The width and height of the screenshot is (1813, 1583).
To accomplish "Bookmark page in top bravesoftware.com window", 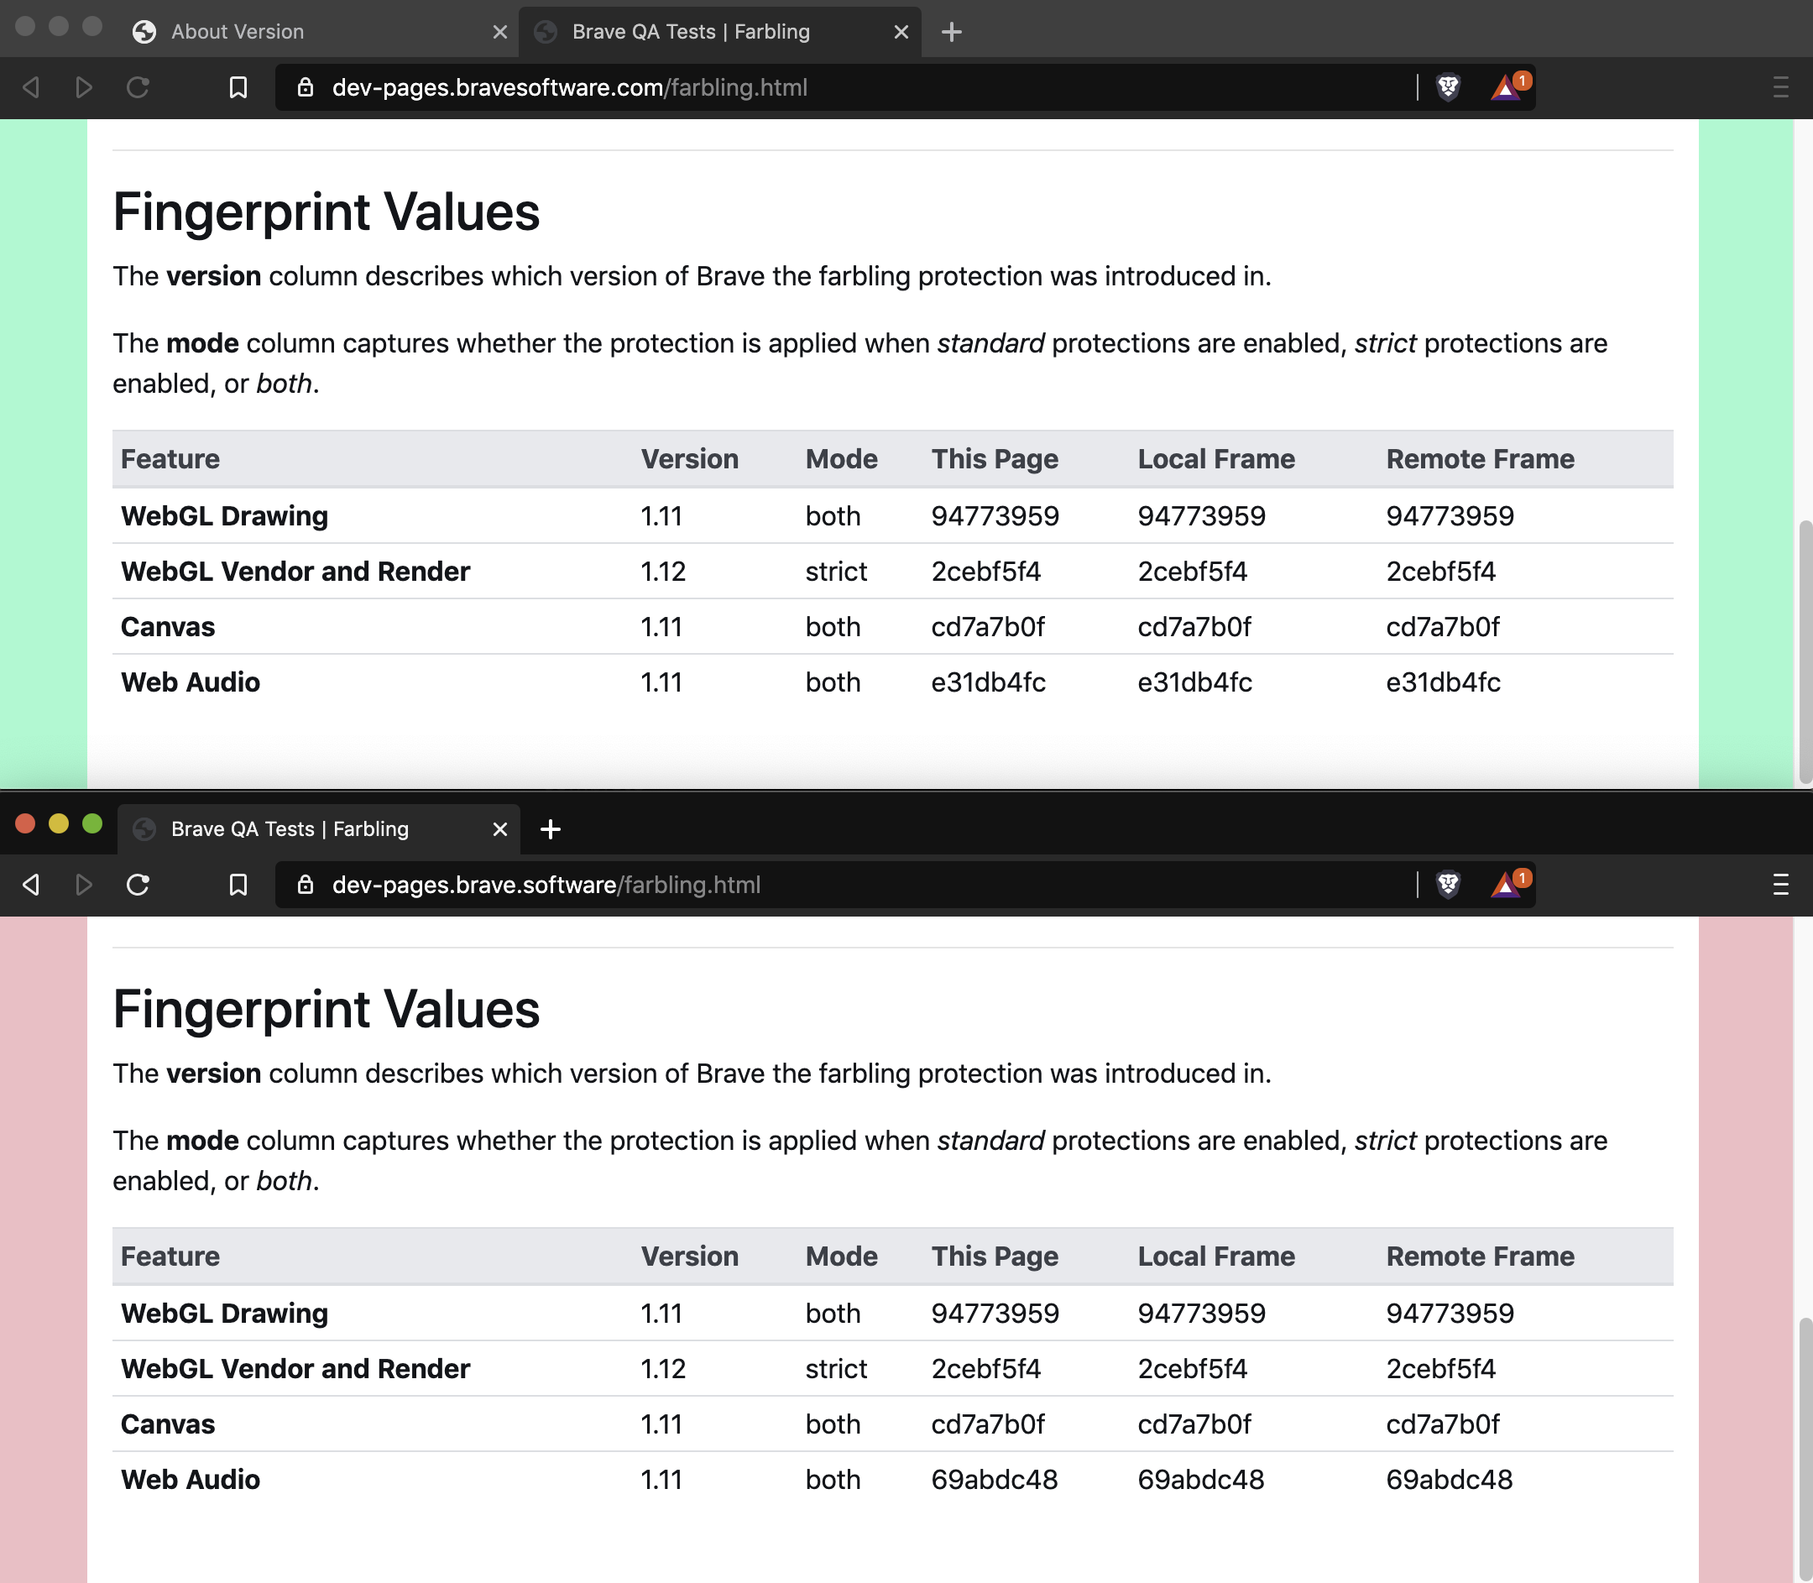I will coord(238,87).
